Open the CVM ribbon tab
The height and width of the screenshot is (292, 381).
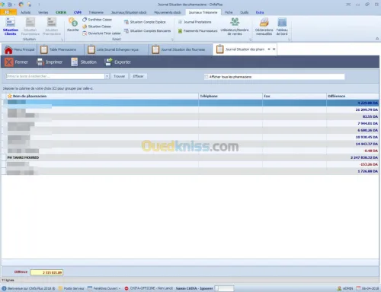click(x=78, y=12)
